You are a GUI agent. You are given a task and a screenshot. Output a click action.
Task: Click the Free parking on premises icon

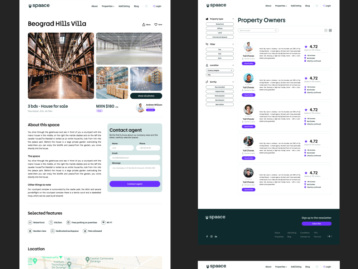click(68, 222)
